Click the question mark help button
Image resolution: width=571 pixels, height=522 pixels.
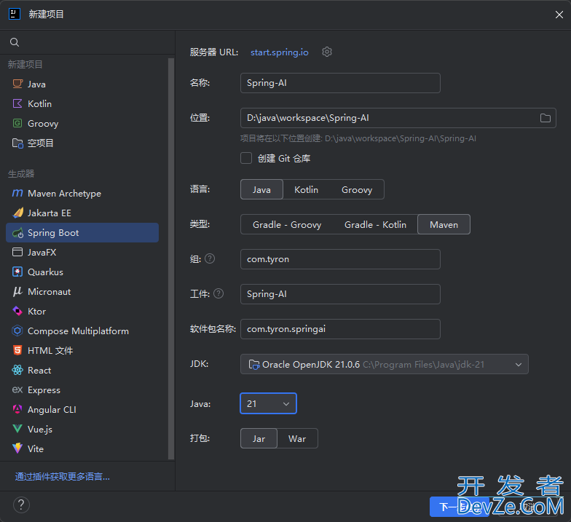22,505
